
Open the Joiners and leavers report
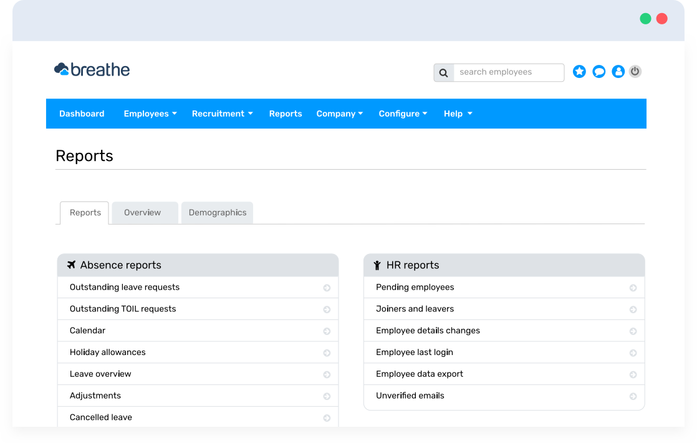(x=504, y=309)
